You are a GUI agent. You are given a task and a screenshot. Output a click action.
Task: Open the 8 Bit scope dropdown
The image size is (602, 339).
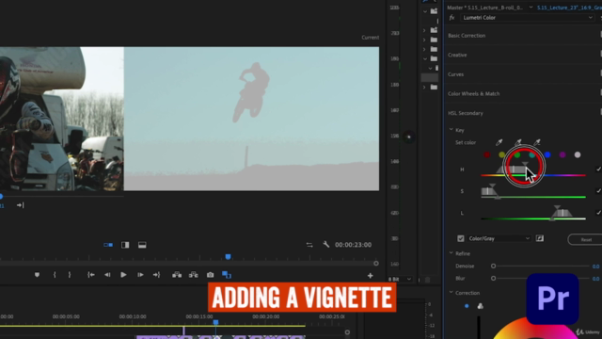(x=399, y=279)
